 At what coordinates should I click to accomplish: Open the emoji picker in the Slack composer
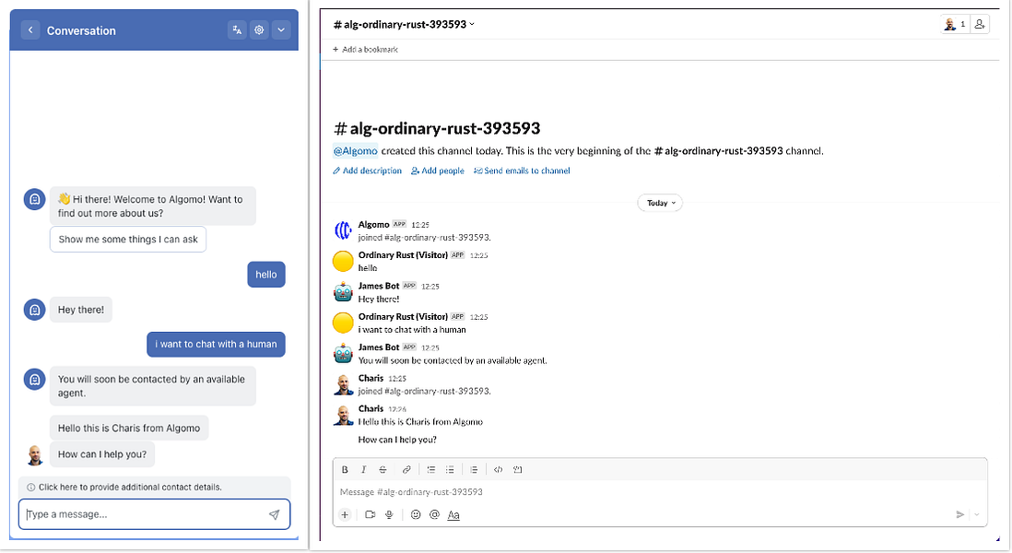coord(416,515)
